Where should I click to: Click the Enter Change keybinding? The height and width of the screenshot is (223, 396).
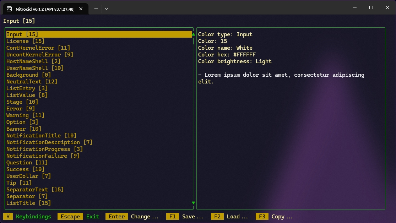tap(132, 216)
